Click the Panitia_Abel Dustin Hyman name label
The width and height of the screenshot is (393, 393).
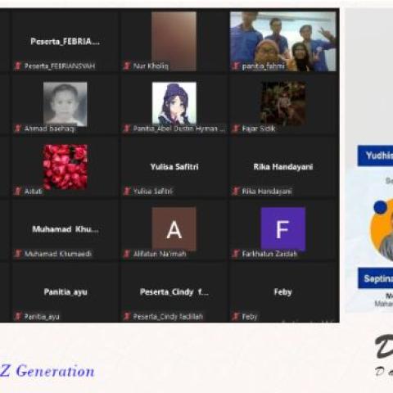[178, 129]
